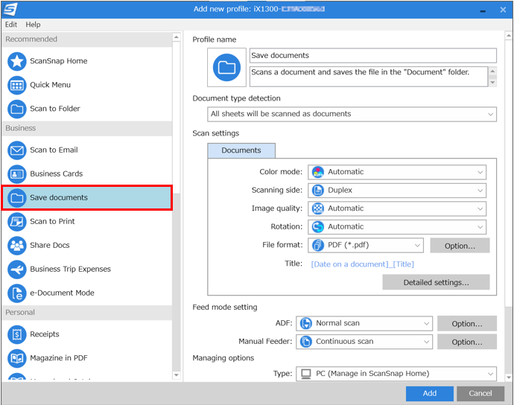Expand the File format dropdown
Viewport: 514px width, 405px height.
pos(366,245)
